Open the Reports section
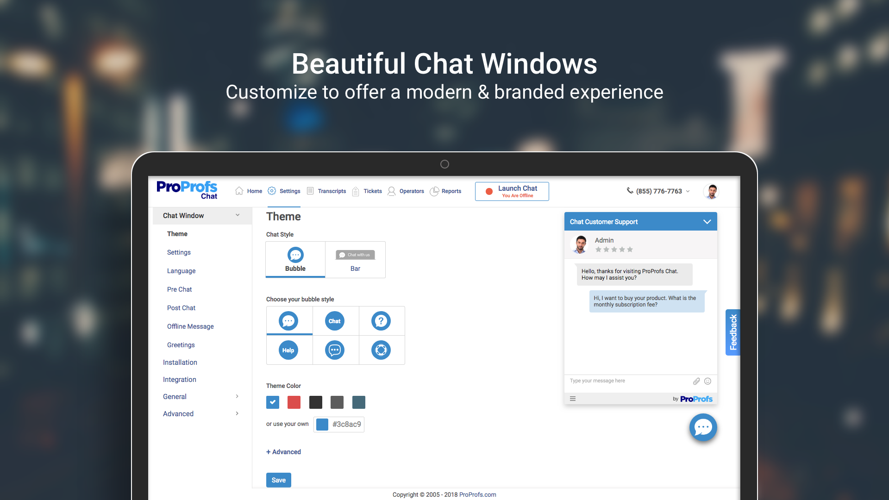This screenshot has width=889, height=500. point(445,191)
